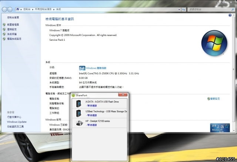Click the address bar refresh button
Viewport: 237px width, 162px height.
[184, 10]
